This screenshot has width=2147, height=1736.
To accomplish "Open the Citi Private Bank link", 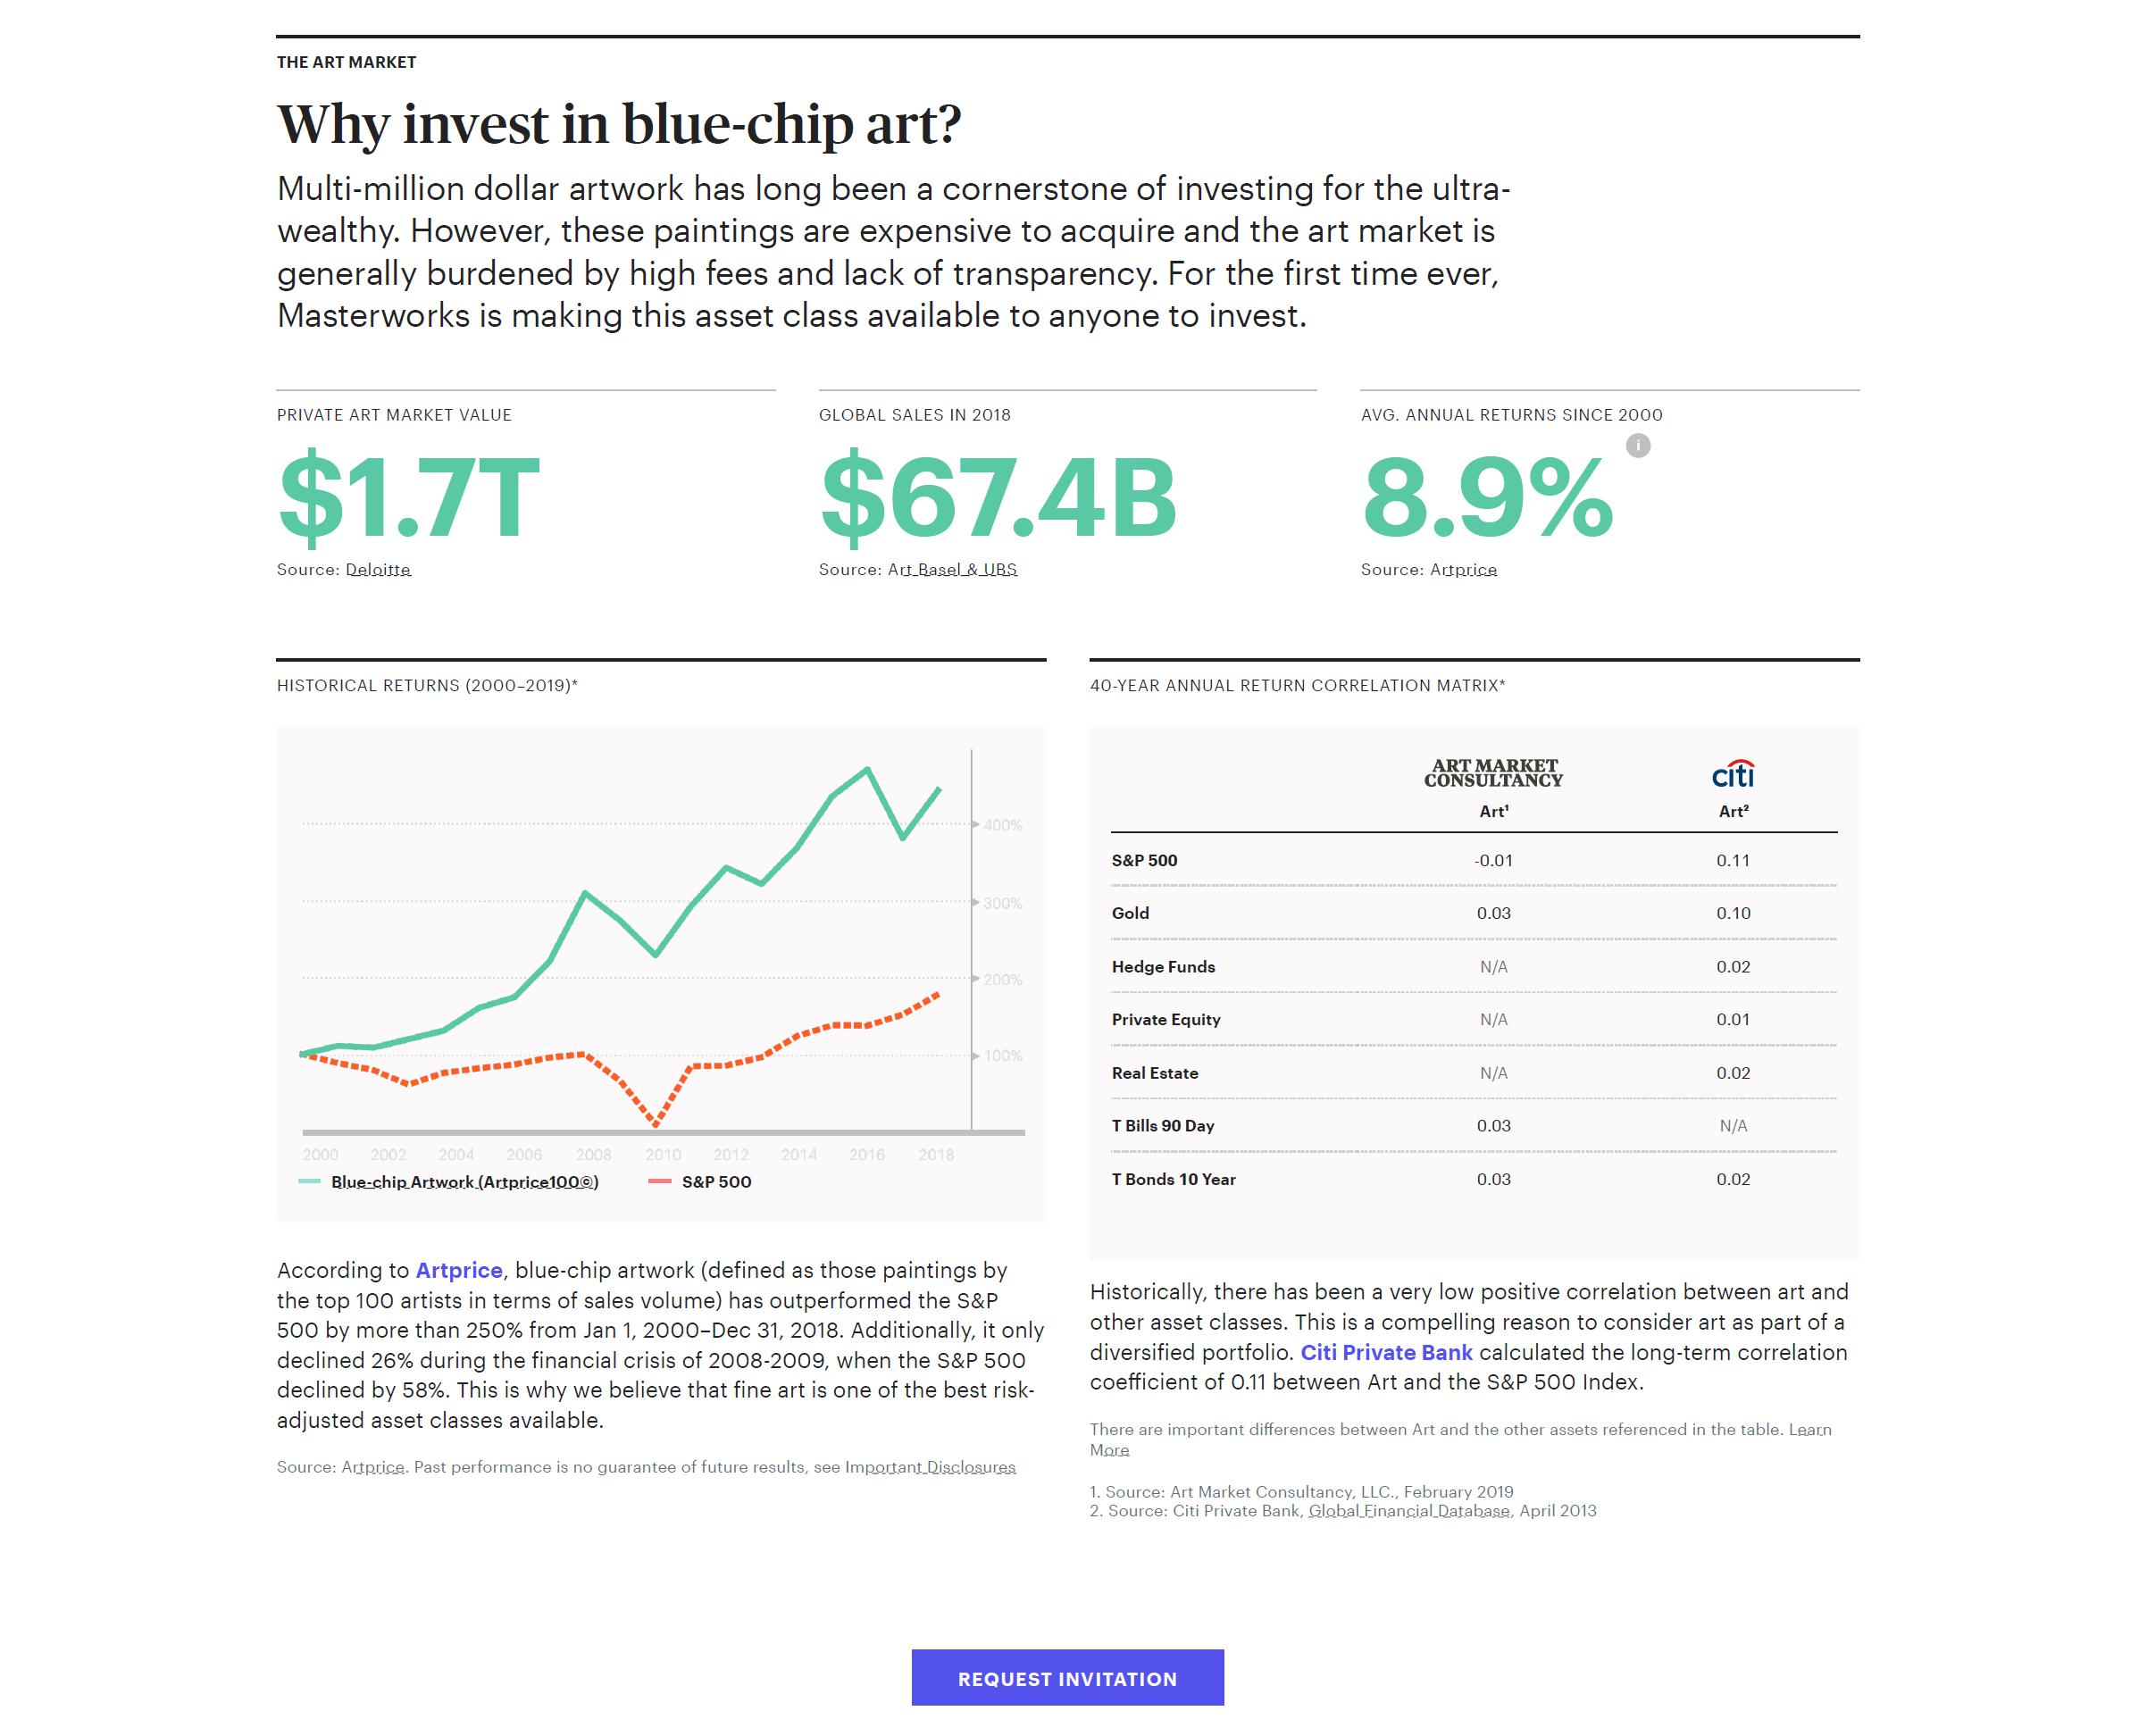I will pyautogui.click(x=1386, y=1352).
